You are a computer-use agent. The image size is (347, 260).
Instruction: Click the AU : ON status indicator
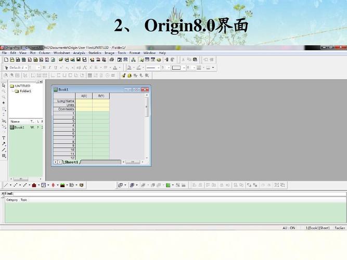coord(289,228)
